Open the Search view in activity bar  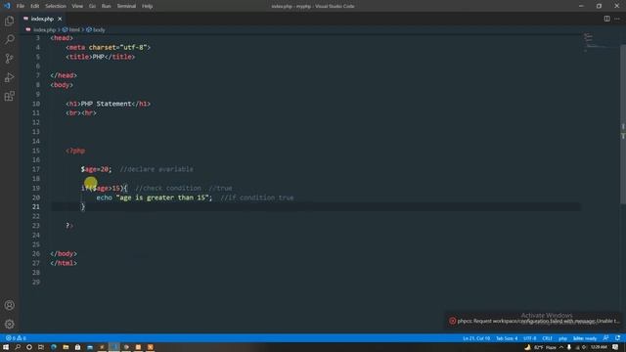[x=9, y=39]
